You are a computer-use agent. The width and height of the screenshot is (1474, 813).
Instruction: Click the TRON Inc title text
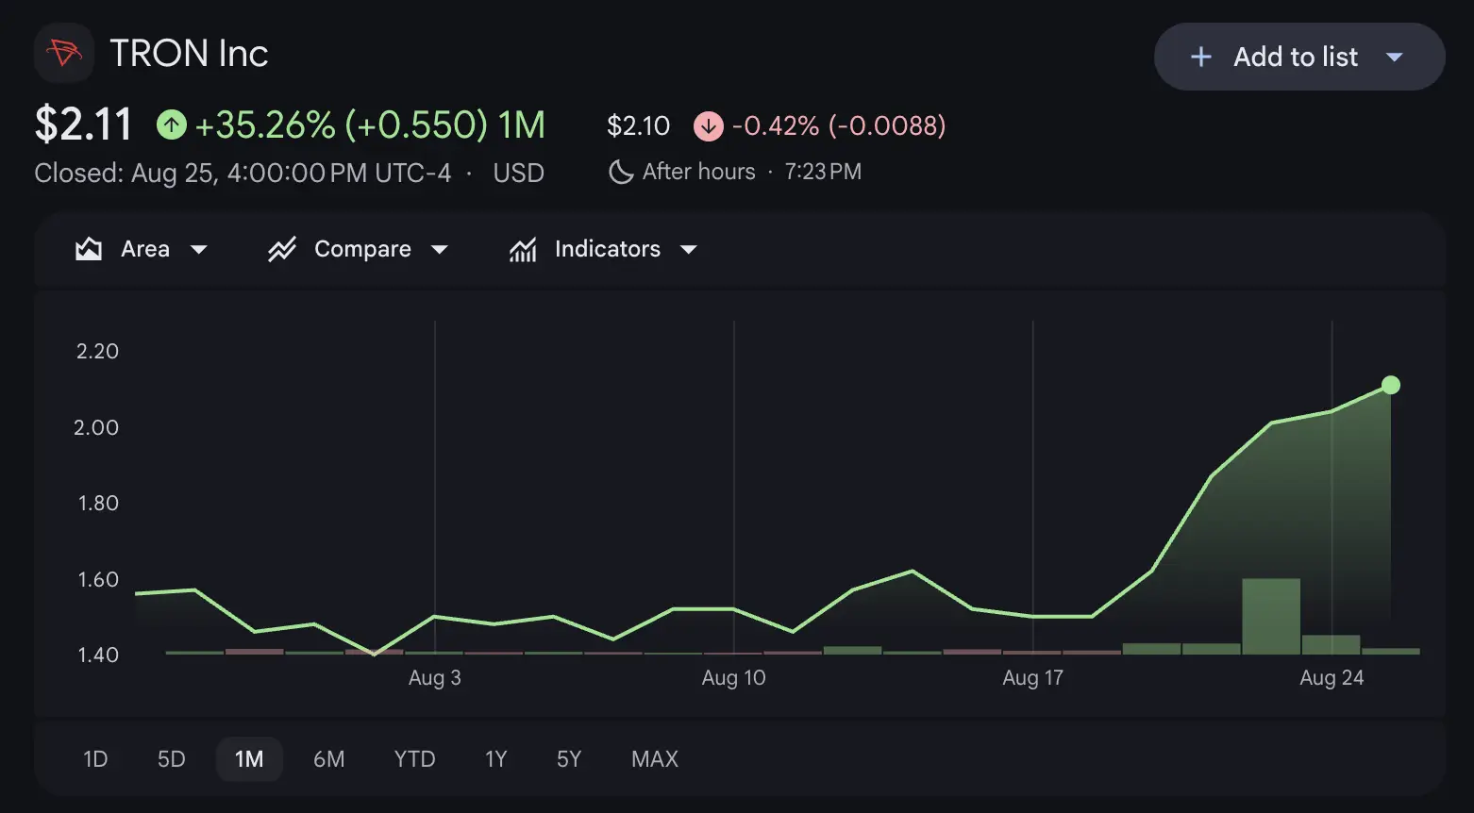[189, 54]
